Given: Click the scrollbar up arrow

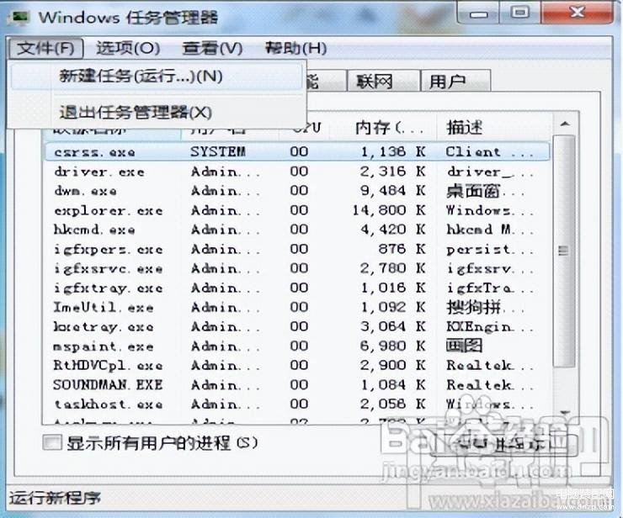Looking at the screenshot, I should click(565, 124).
